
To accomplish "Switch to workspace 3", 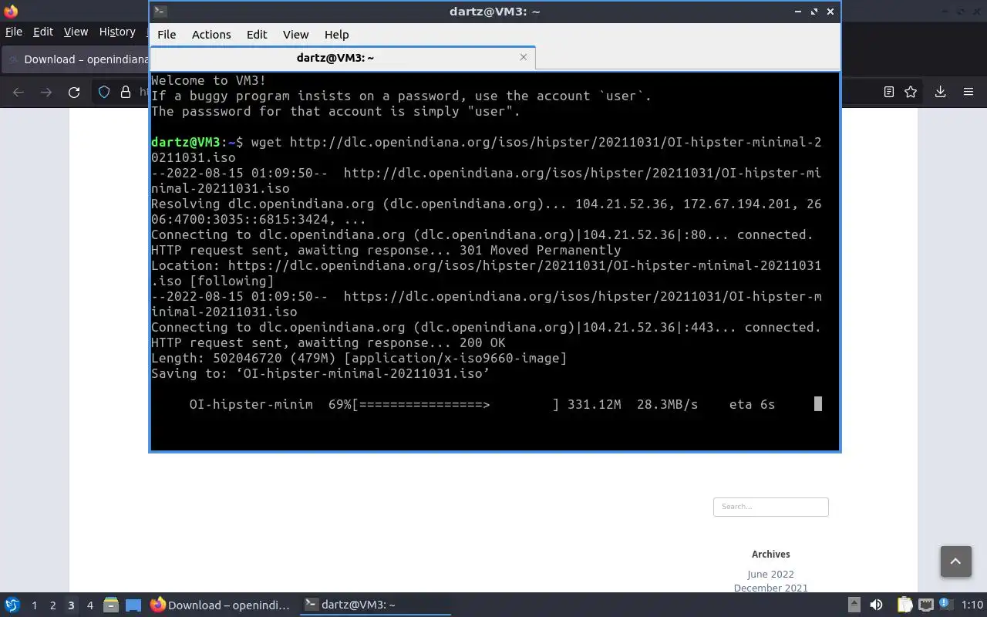I will tap(71, 605).
